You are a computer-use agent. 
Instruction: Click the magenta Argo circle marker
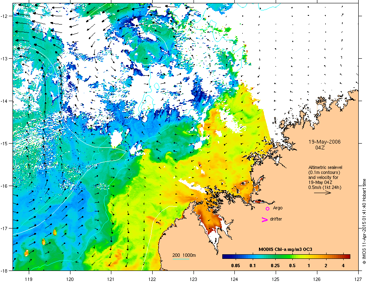click(x=267, y=209)
